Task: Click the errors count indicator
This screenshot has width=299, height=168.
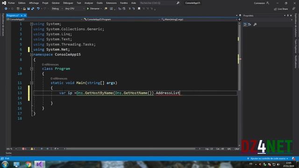Action: [x=24, y=149]
